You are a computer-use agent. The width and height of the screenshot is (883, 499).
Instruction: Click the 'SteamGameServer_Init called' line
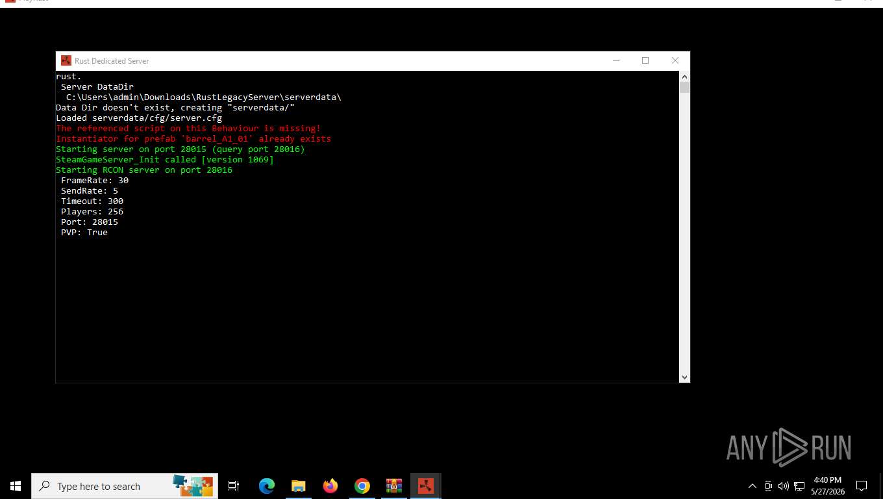pos(165,160)
